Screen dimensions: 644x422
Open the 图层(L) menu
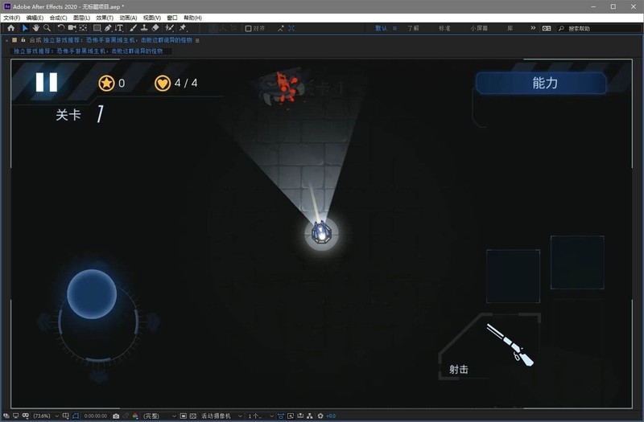(x=82, y=18)
